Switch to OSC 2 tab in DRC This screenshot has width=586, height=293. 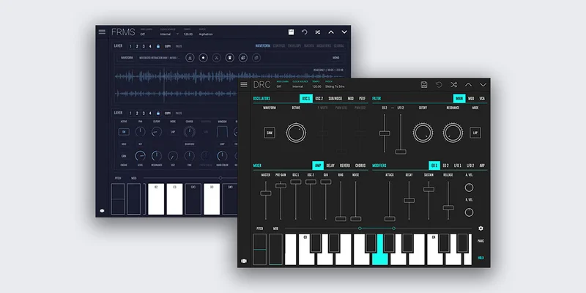(319, 99)
